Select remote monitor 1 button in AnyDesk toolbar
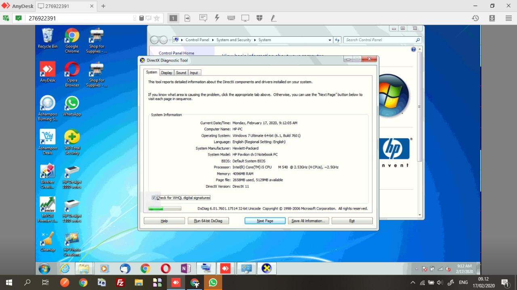Screen dimensions: 517x290 [173, 18]
